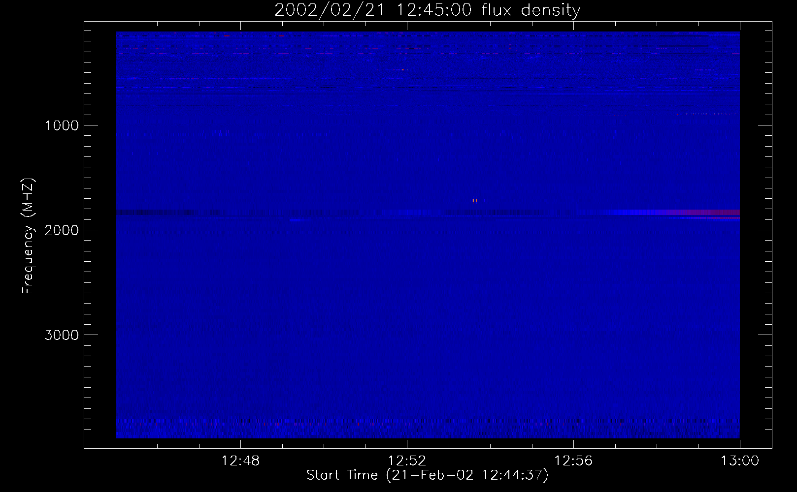Click the 13:00 time axis label
797x492 pixels.
740,461
